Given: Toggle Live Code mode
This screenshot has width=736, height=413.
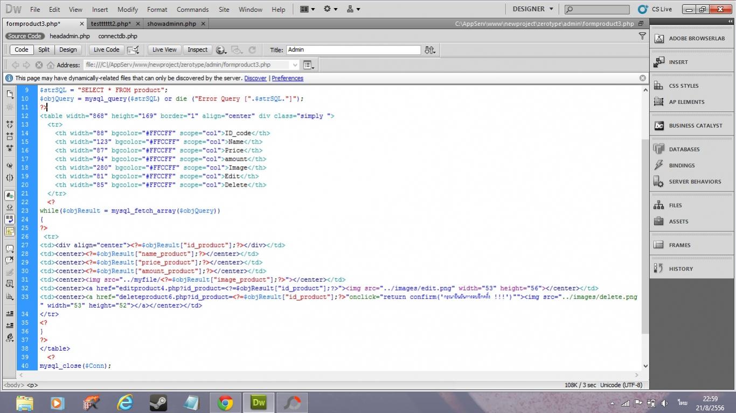Looking at the screenshot, I should (x=107, y=49).
